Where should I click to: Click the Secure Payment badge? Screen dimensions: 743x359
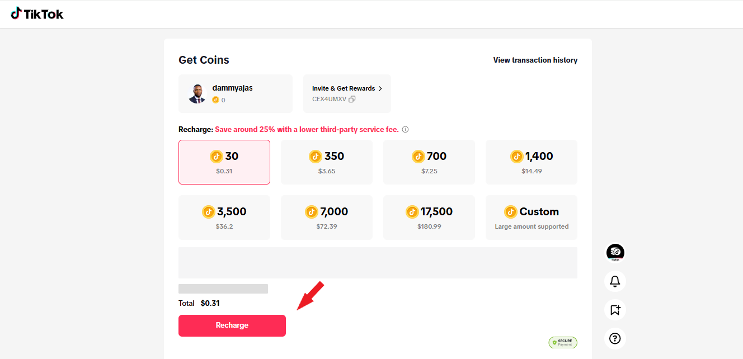pos(562,342)
